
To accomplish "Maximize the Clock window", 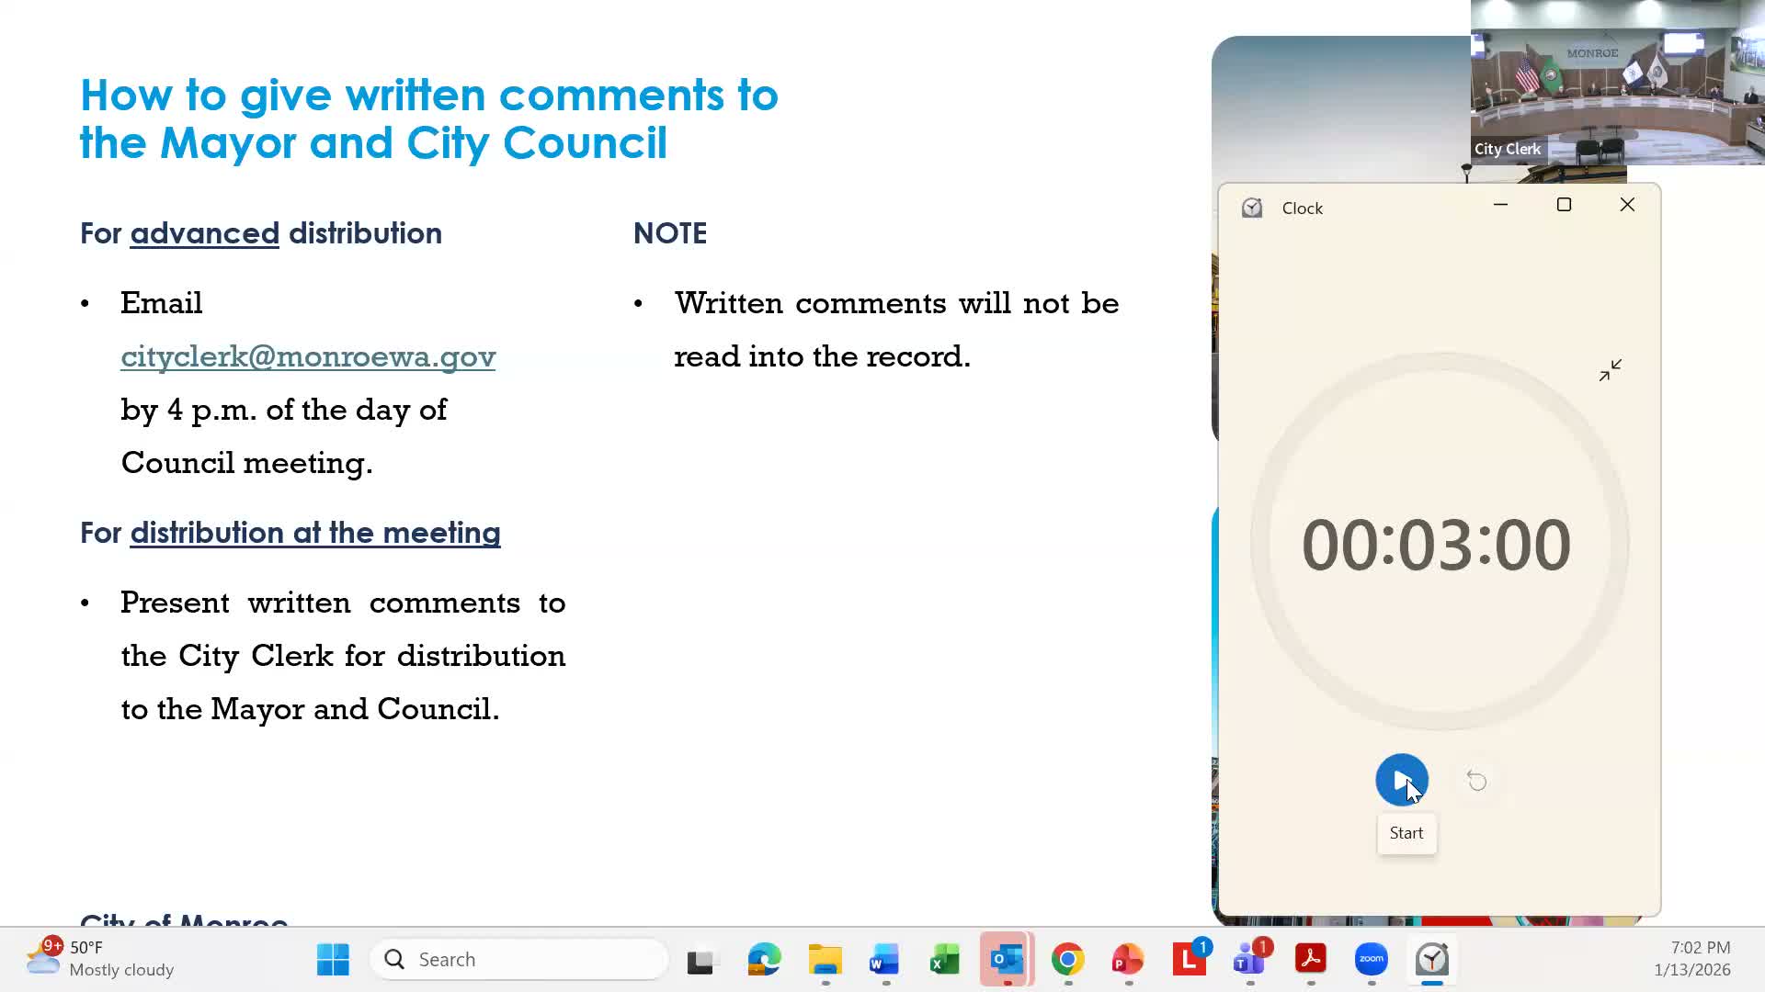I will (x=1564, y=205).
